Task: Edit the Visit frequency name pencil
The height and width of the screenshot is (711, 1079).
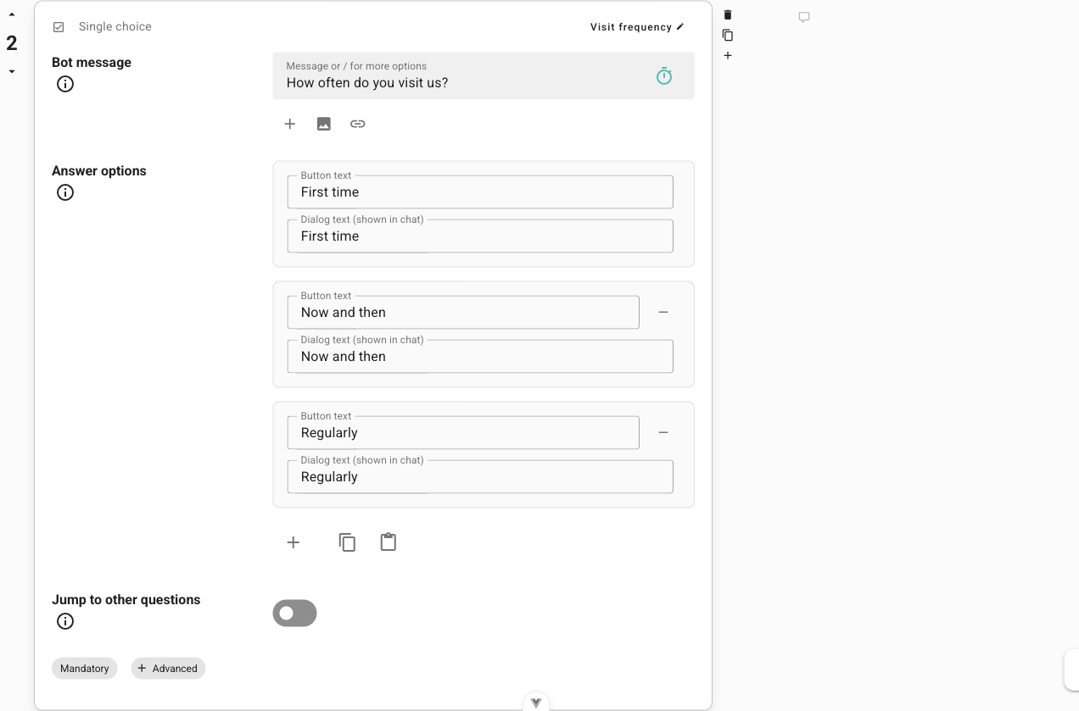Action: (680, 27)
